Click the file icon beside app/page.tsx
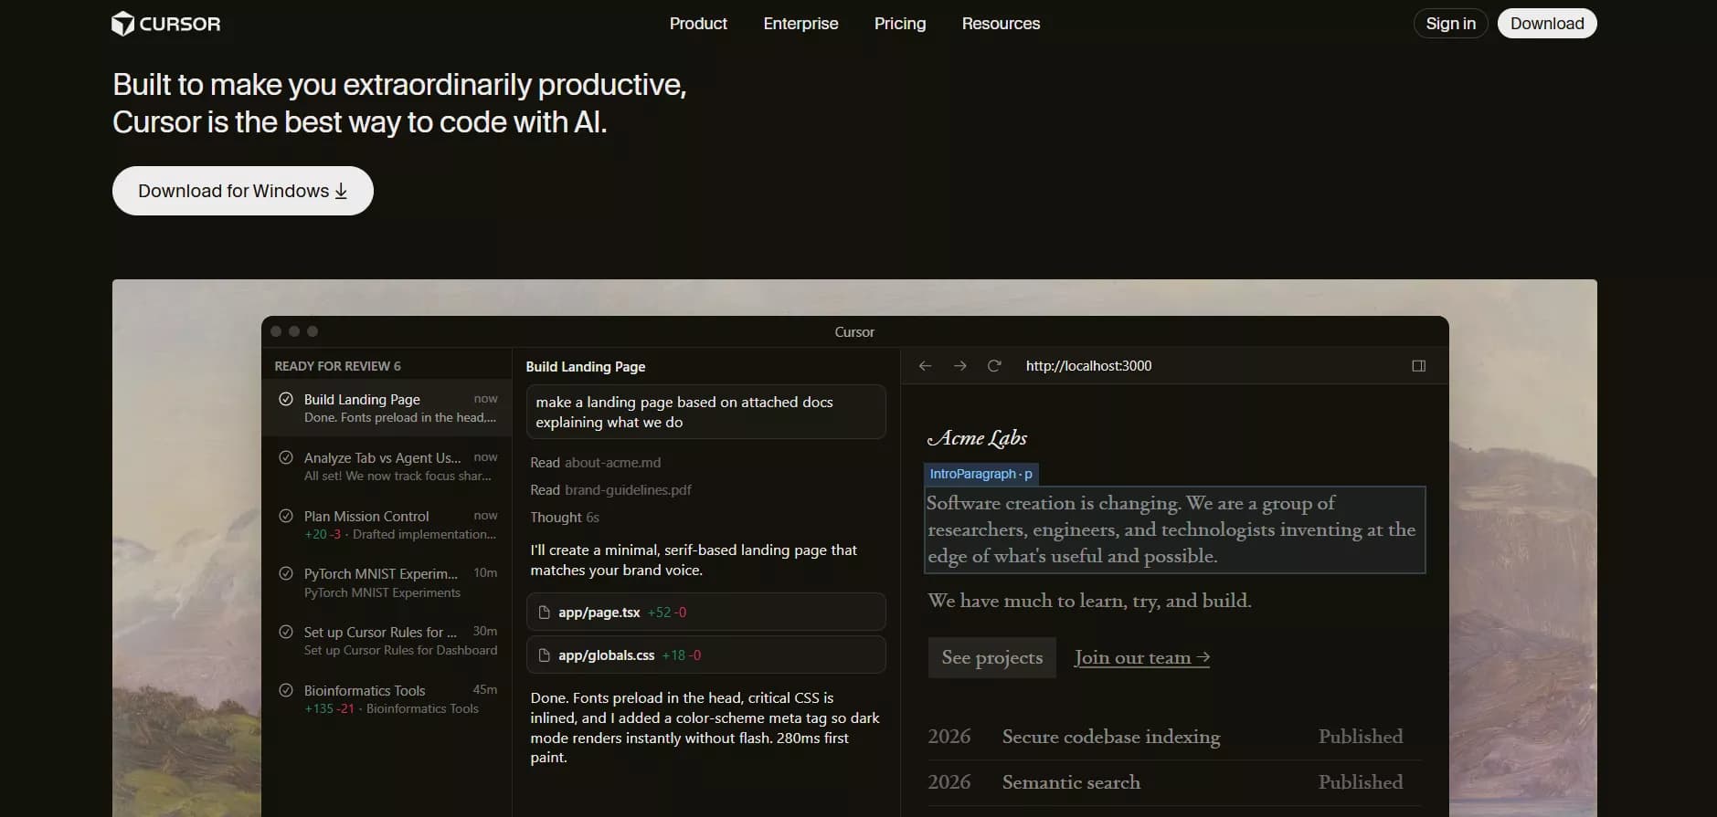The height and width of the screenshot is (817, 1717). (x=545, y=613)
